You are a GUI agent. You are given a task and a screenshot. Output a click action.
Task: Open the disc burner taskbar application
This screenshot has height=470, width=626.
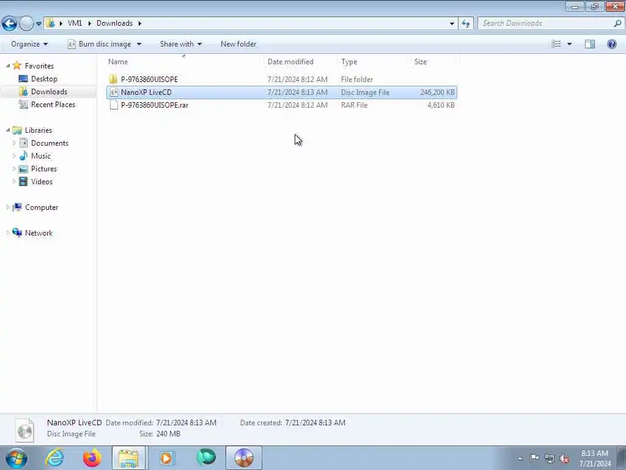pyautogui.click(x=244, y=458)
